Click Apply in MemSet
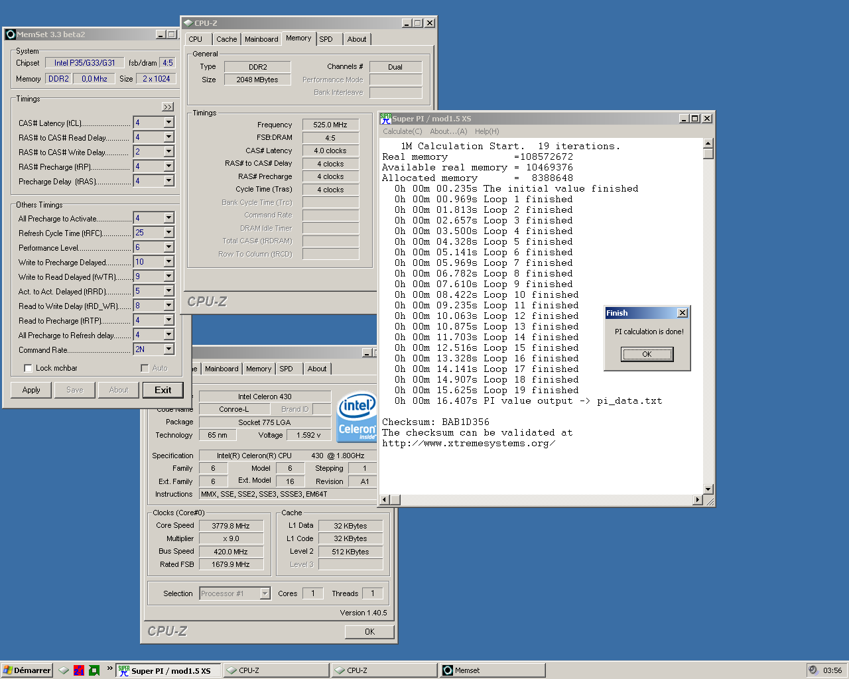Screen dimensions: 849x679 point(31,390)
